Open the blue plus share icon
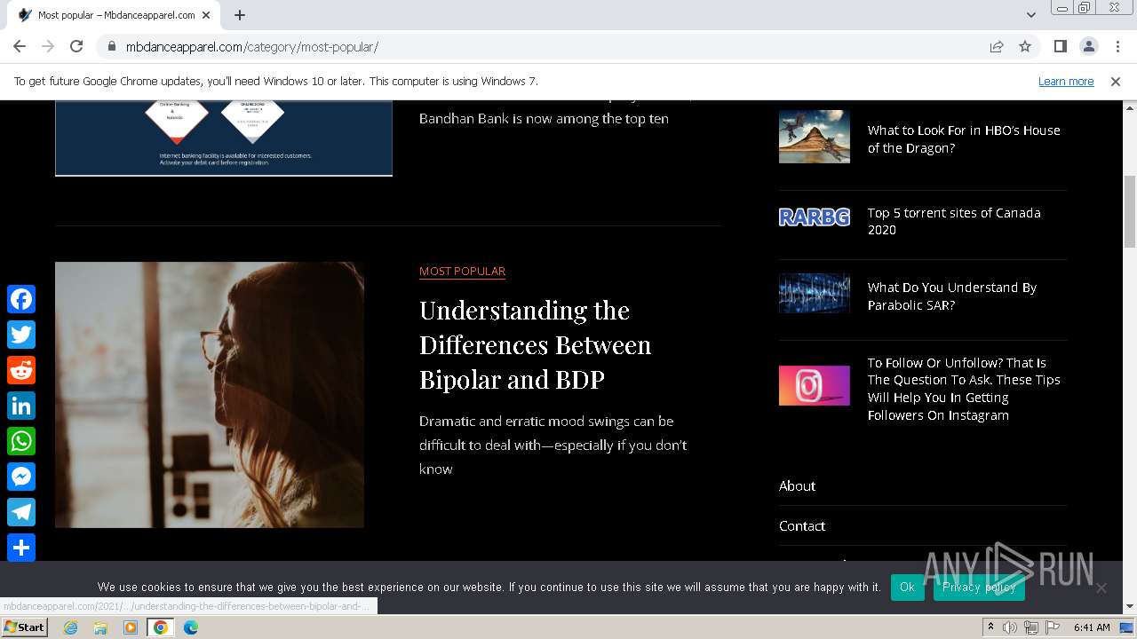The width and height of the screenshot is (1137, 639). point(21,548)
